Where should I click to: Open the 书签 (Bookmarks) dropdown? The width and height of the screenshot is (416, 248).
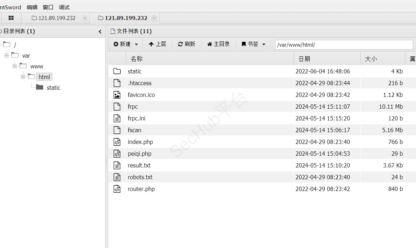[253, 44]
